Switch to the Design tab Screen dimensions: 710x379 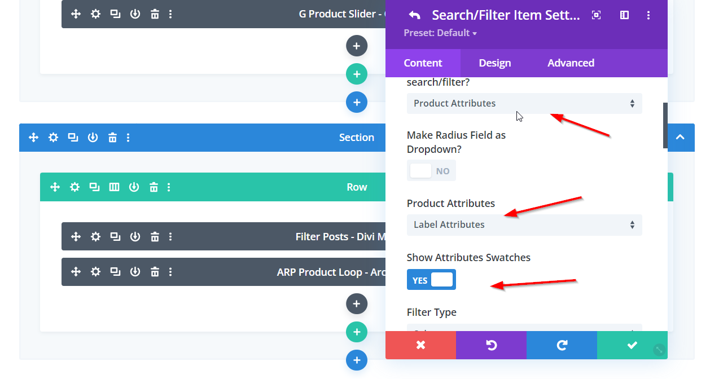point(495,63)
